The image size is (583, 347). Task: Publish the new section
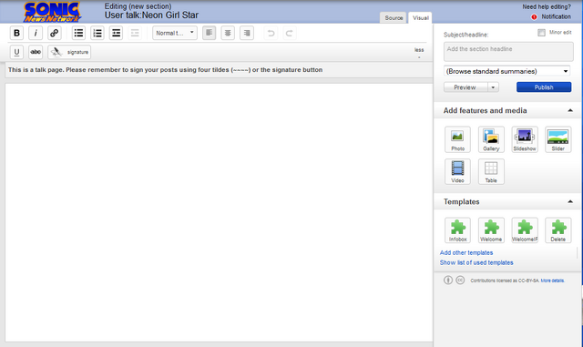[x=544, y=87]
